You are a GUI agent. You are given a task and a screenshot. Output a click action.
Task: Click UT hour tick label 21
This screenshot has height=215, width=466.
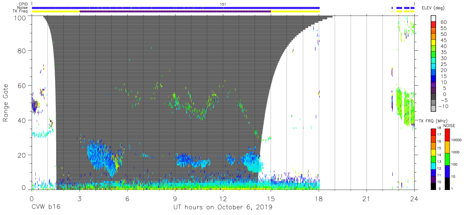tap(367, 199)
